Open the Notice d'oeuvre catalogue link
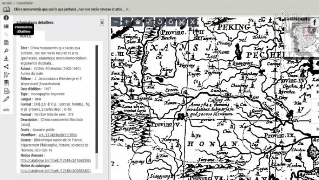 [x=56, y=160]
